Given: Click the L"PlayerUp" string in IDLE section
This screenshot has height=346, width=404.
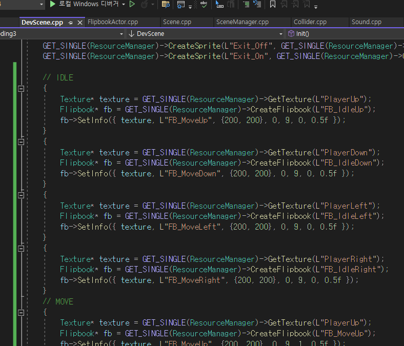Looking at the screenshot, I should (x=340, y=99).
